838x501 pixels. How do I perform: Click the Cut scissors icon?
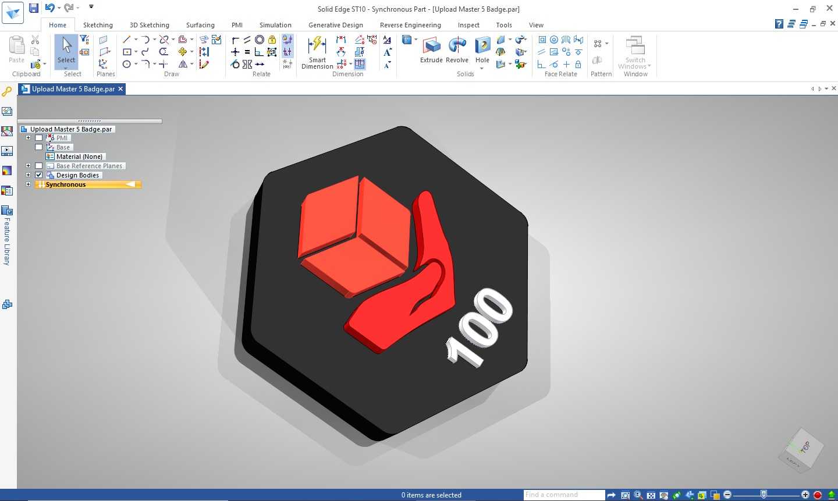pyautogui.click(x=35, y=40)
